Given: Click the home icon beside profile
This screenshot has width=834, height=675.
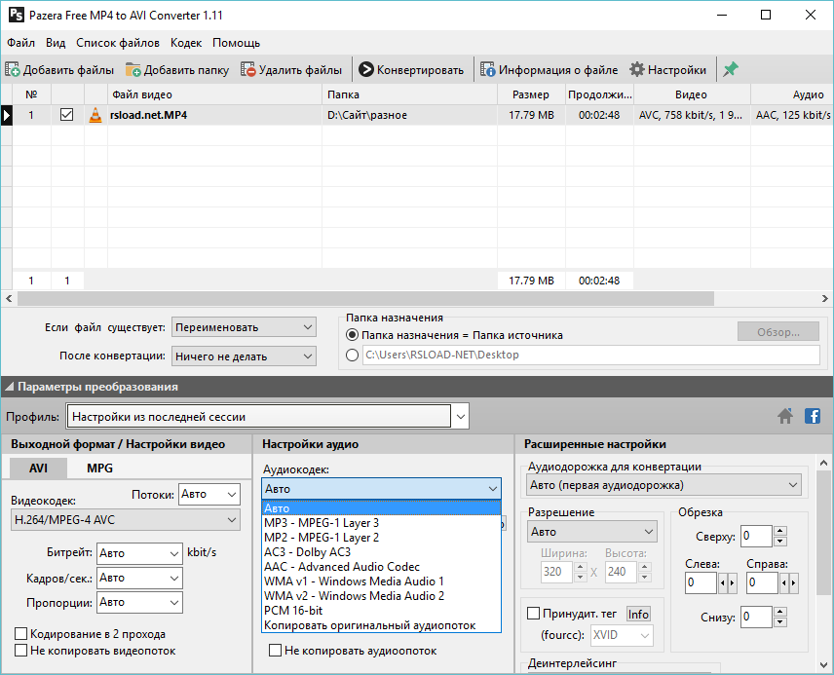Looking at the screenshot, I should [785, 417].
